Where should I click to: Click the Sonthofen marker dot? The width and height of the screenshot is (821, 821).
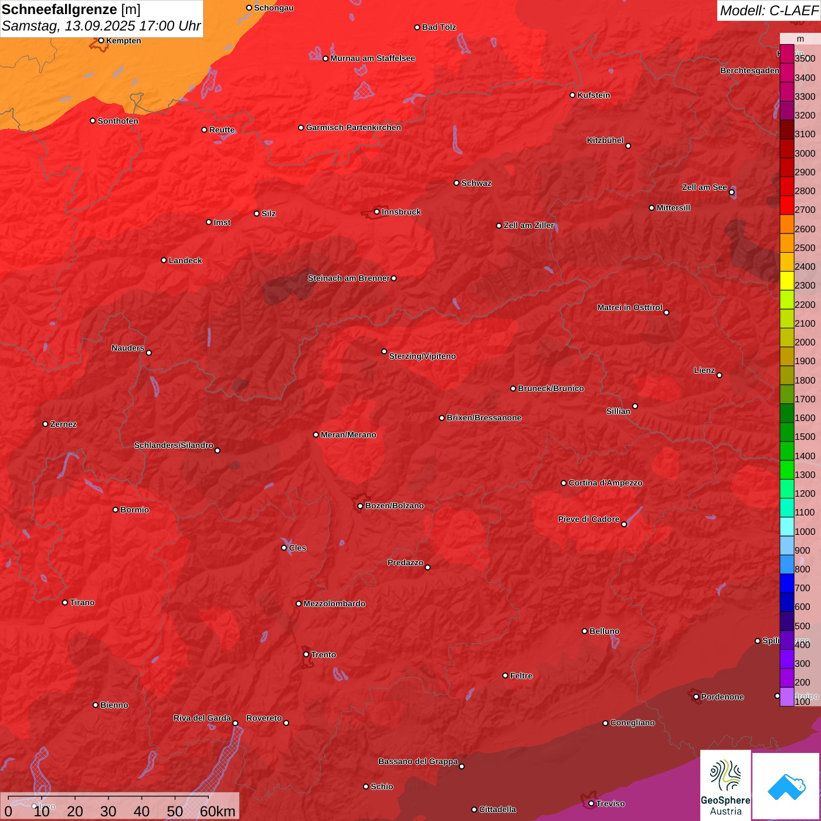tap(93, 121)
